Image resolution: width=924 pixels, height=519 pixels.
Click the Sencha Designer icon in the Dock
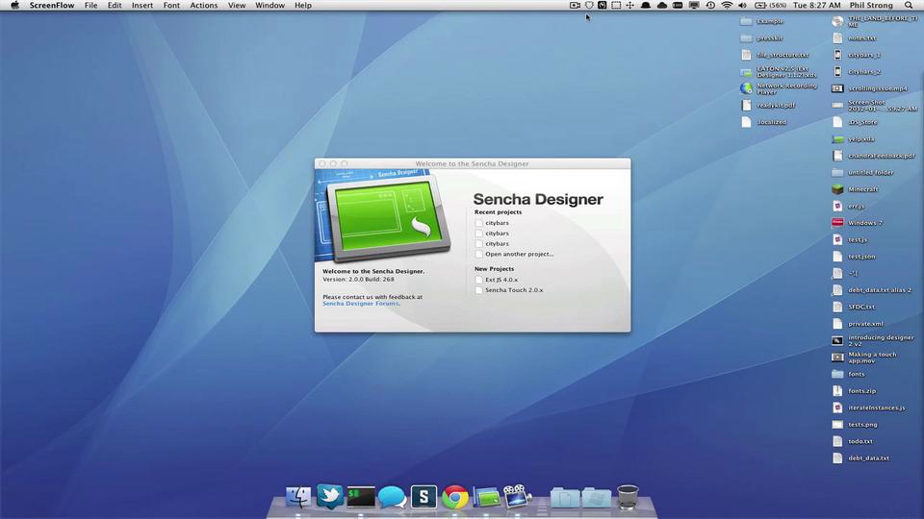(x=486, y=497)
